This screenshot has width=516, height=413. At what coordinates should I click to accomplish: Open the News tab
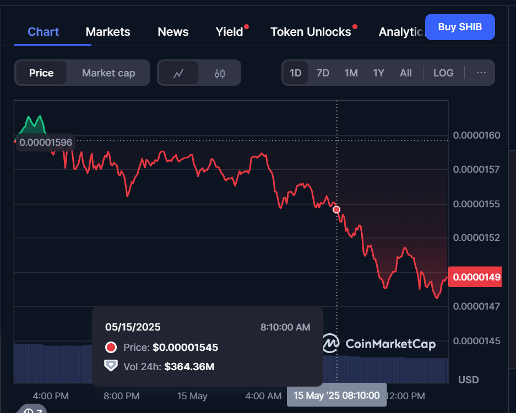(173, 32)
